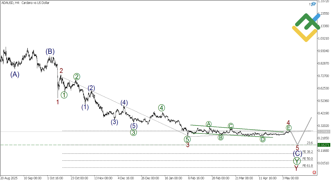Screen dimensions: 333x181
Task: Select the dark red 3 wave label
Action: (188, 145)
